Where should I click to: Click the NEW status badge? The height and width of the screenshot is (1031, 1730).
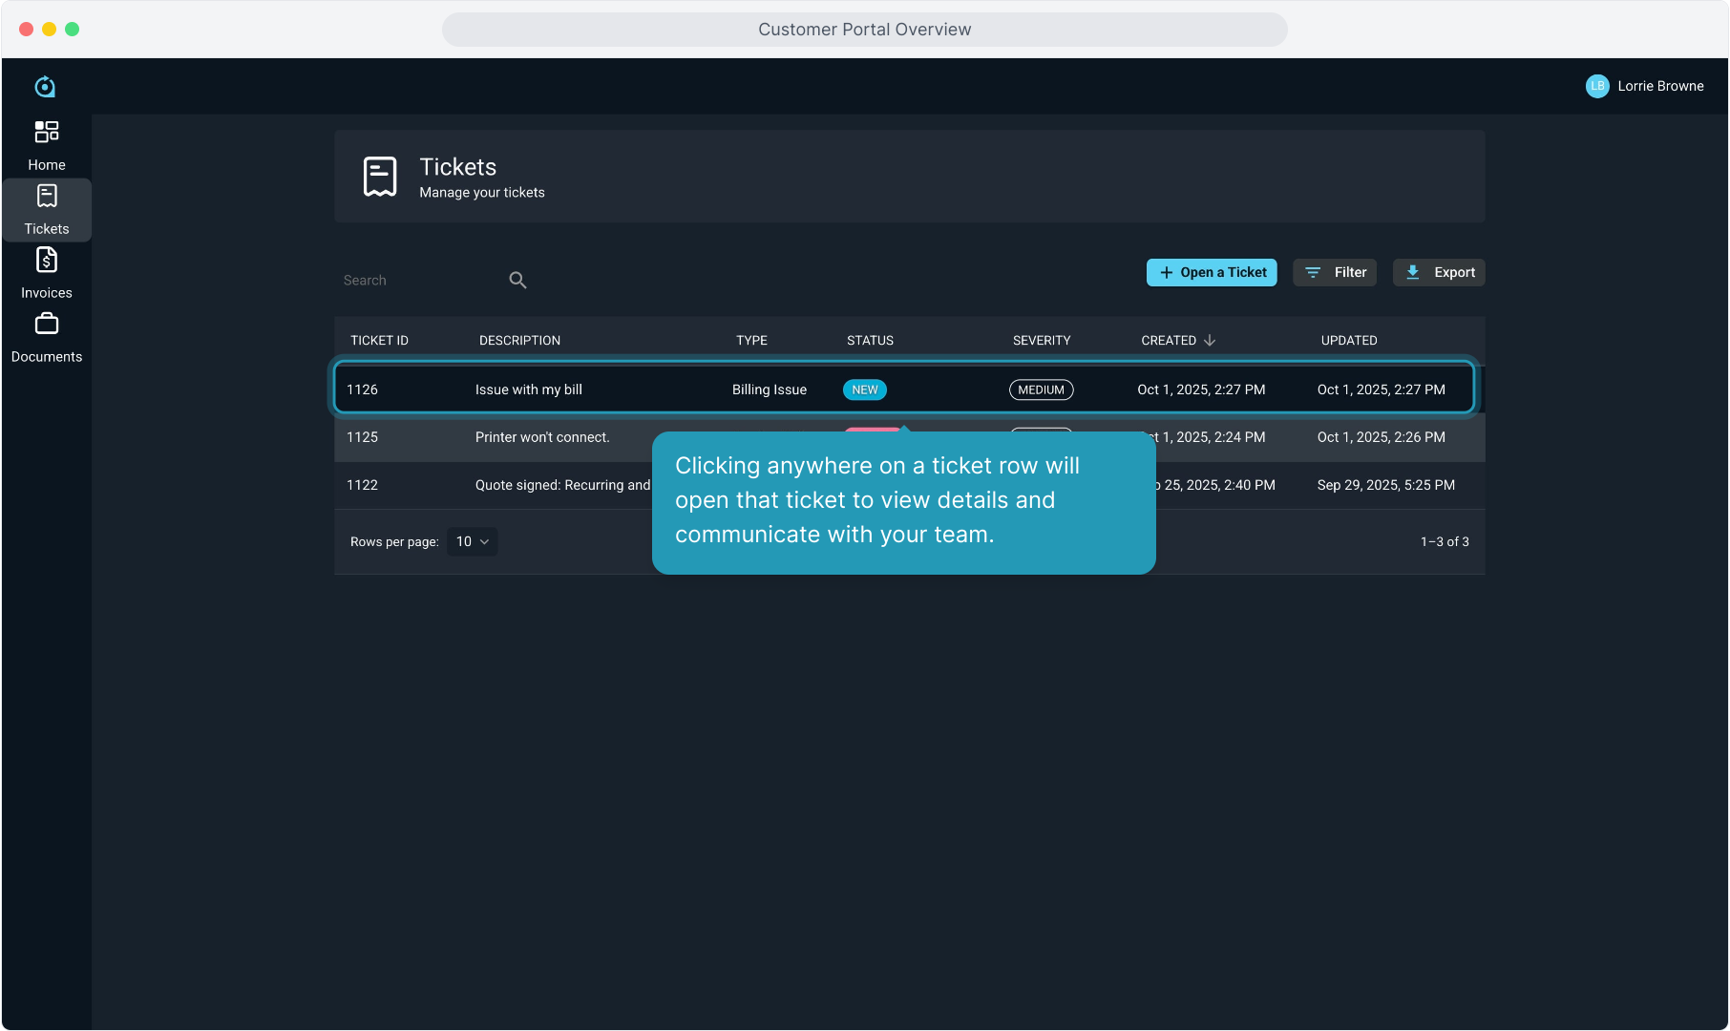(864, 389)
